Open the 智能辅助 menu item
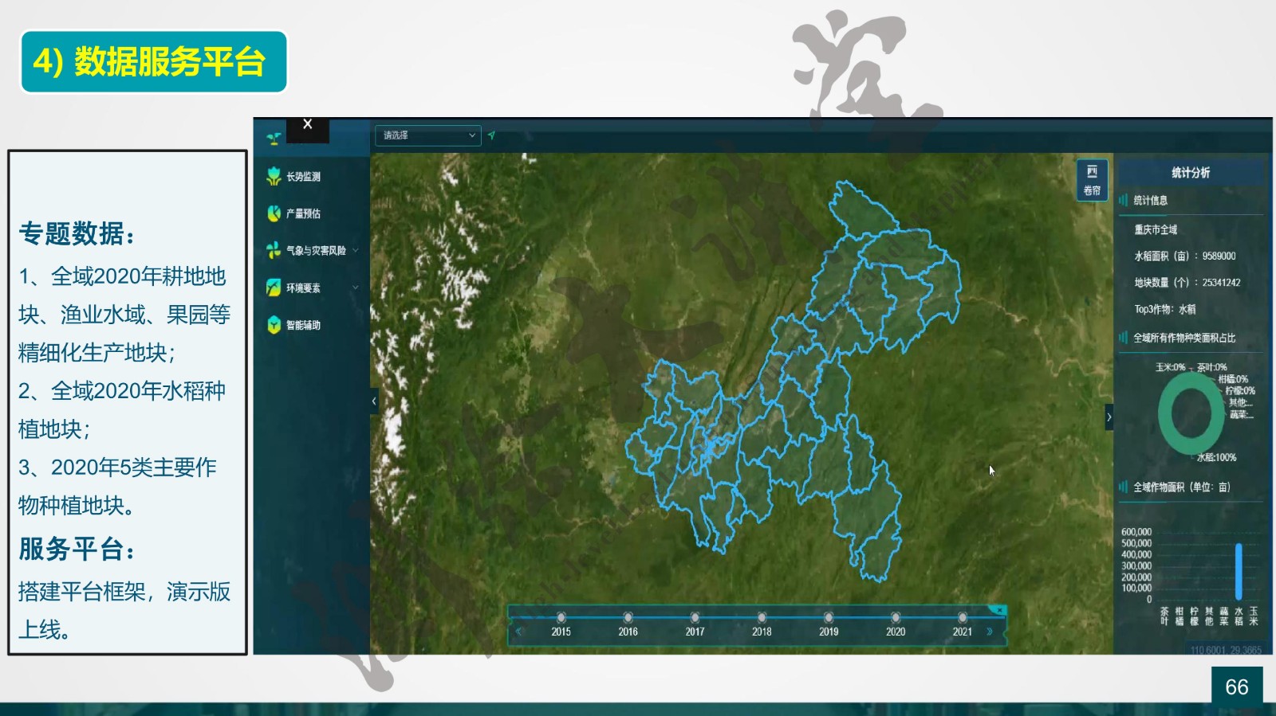This screenshot has height=716, width=1276. [303, 325]
